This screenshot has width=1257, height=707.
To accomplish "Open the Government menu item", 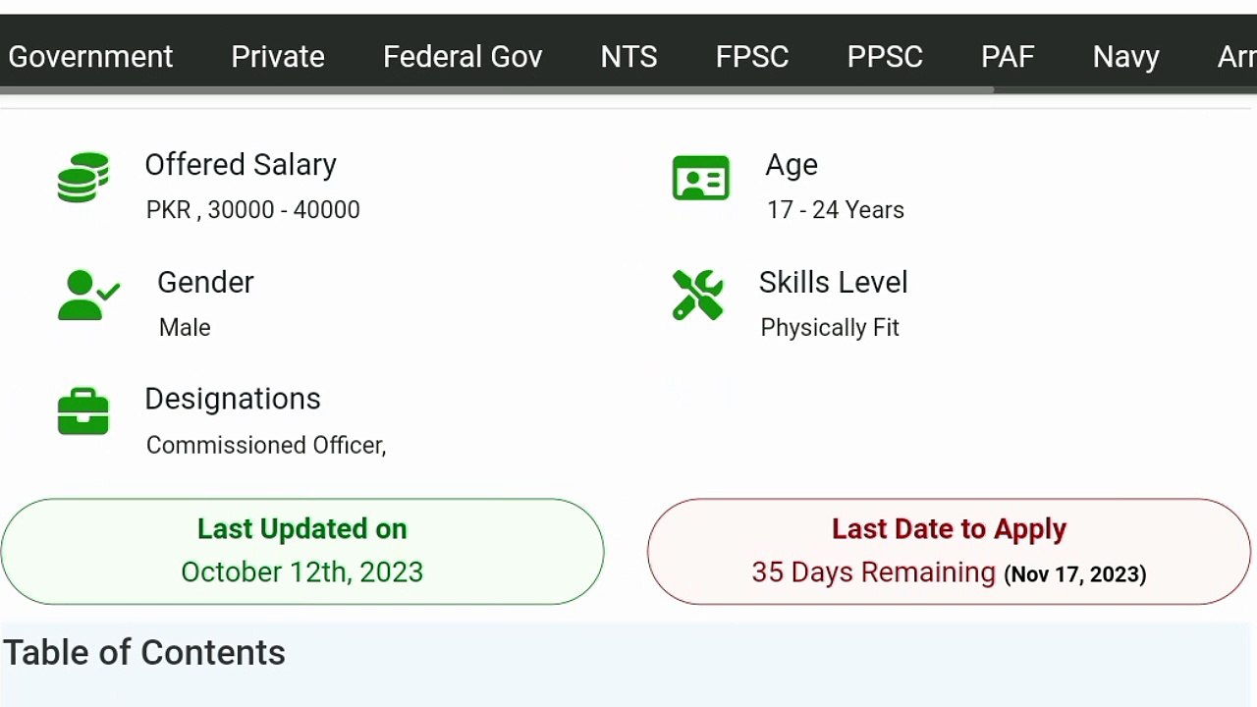I will click(90, 57).
